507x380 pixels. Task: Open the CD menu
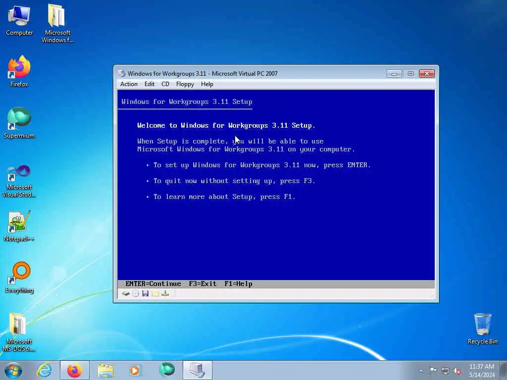[x=165, y=84]
